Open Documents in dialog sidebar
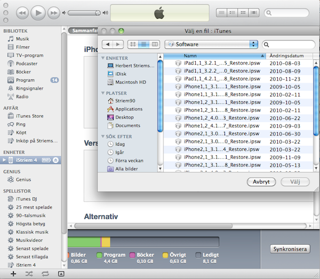The width and height of the screenshot is (320, 279). [x=127, y=125]
